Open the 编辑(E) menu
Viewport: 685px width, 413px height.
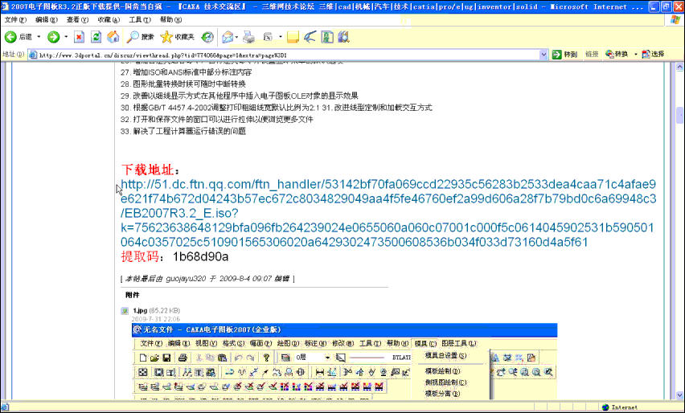pos(47,19)
